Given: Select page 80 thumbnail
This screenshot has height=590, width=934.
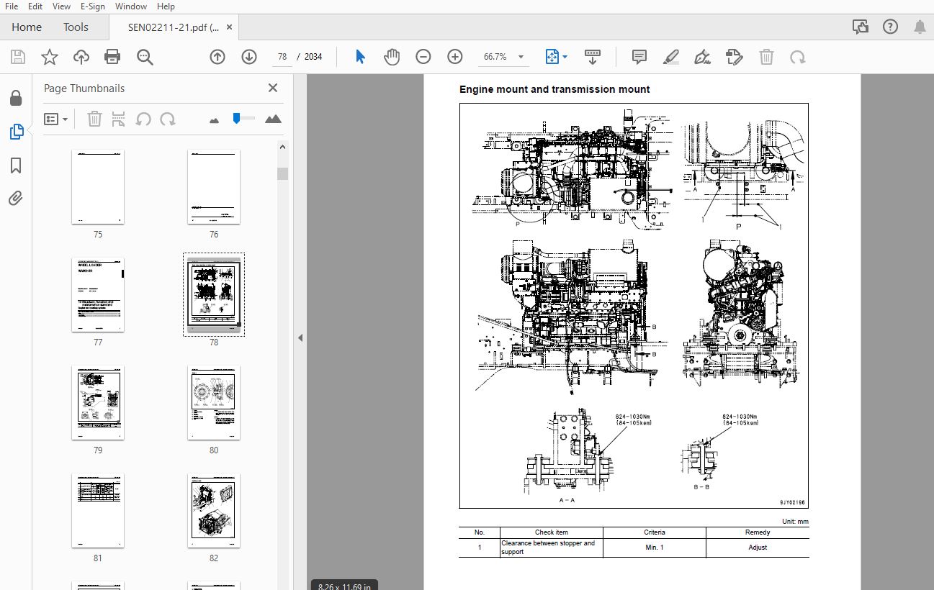Looking at the screenshot, I should coord(214,403).
